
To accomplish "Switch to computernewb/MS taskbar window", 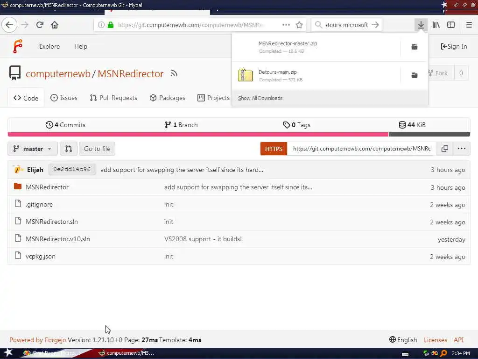I will tap(127, 353).
